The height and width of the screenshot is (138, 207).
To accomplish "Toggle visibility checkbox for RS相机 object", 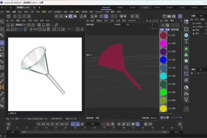I will tap(206, 23).
